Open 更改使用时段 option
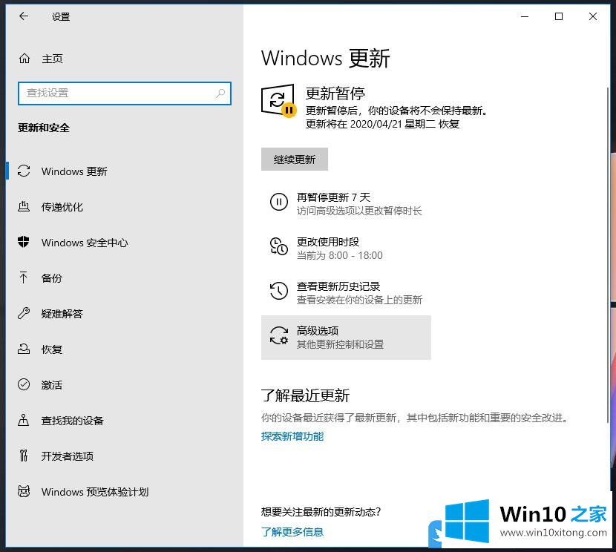Viewport: 616px width, 552px height. click(346, 248)
